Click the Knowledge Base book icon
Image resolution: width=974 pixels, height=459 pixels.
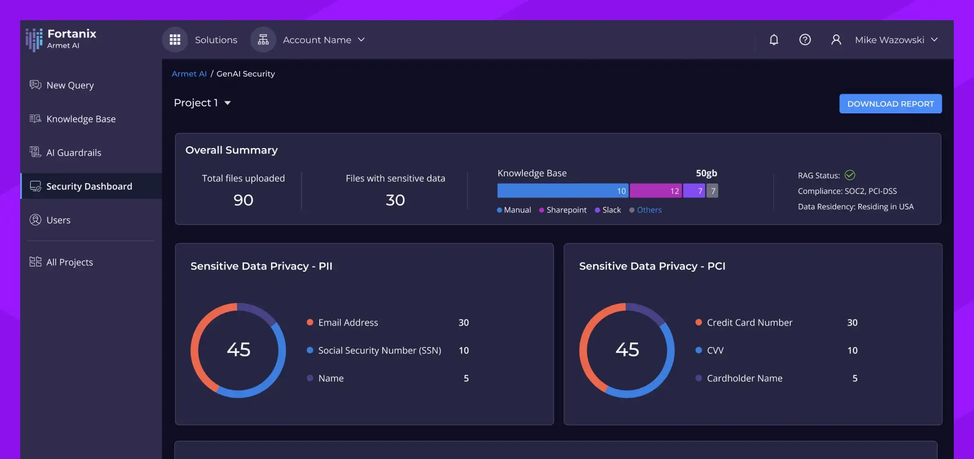tap(35, 119)
